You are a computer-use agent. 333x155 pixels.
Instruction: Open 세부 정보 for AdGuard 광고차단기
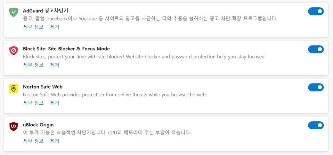[33, 27]
